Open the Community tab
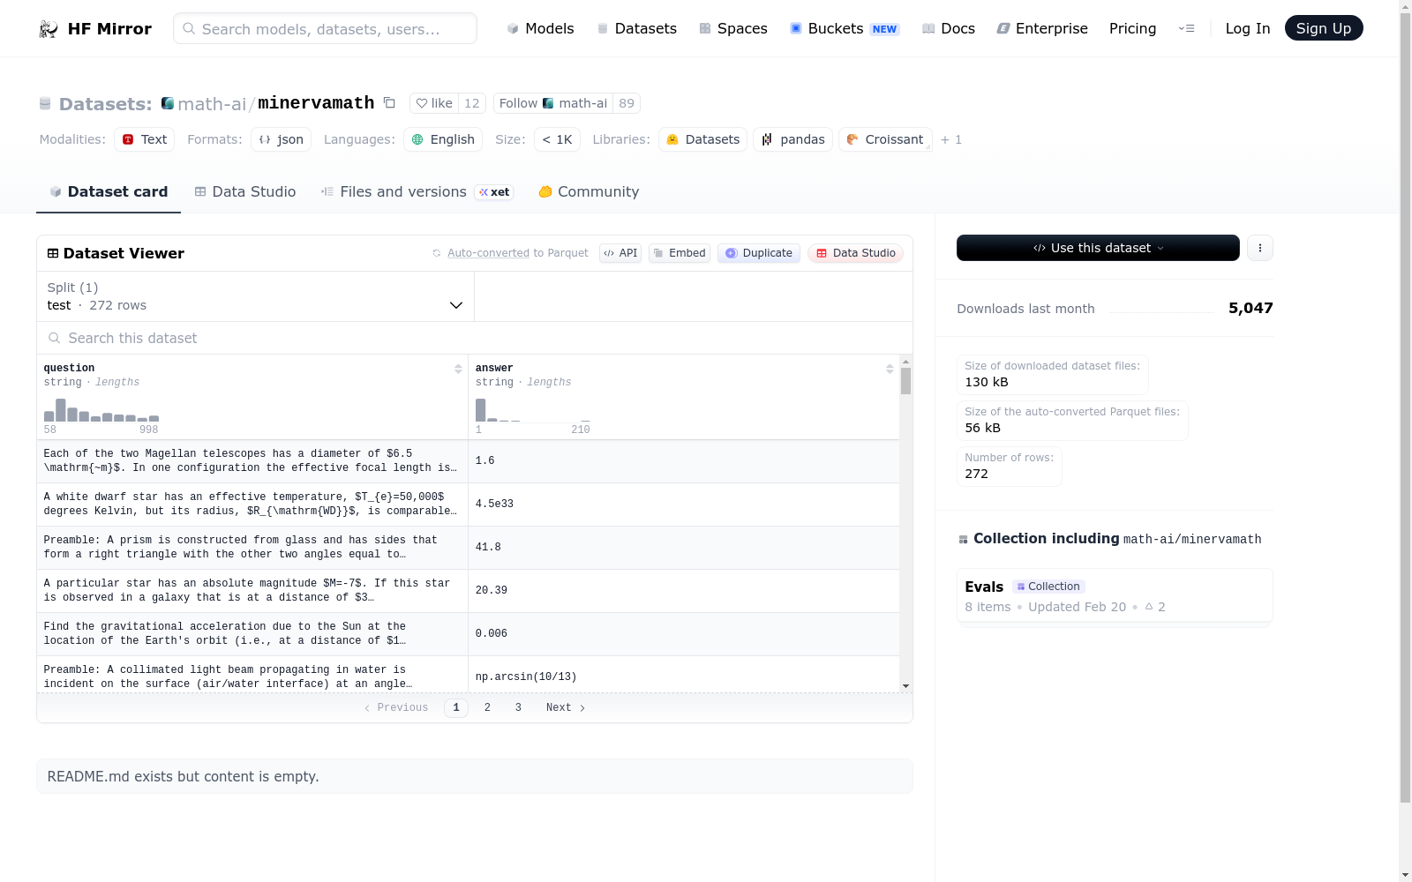This screenshot has width=1412, height=882. coord(589,191)
